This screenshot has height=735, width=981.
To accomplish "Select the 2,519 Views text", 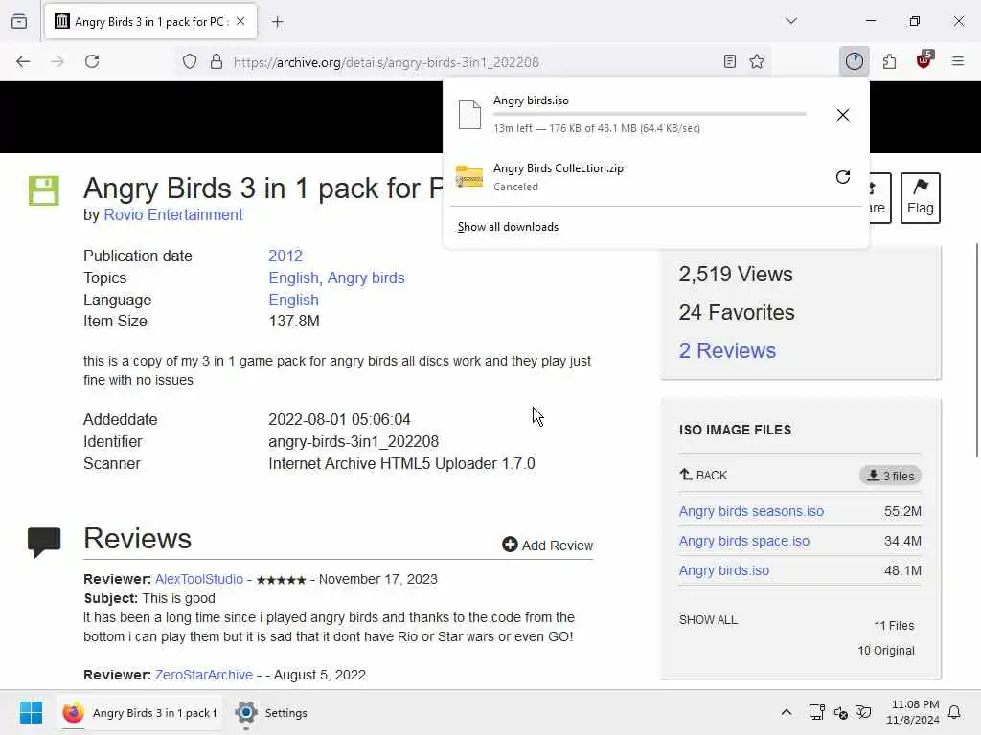I will (736, 275).
